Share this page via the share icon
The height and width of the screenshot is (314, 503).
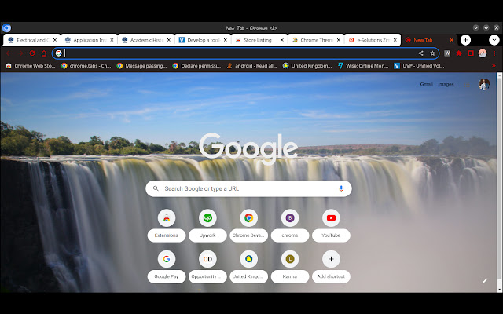420,53
